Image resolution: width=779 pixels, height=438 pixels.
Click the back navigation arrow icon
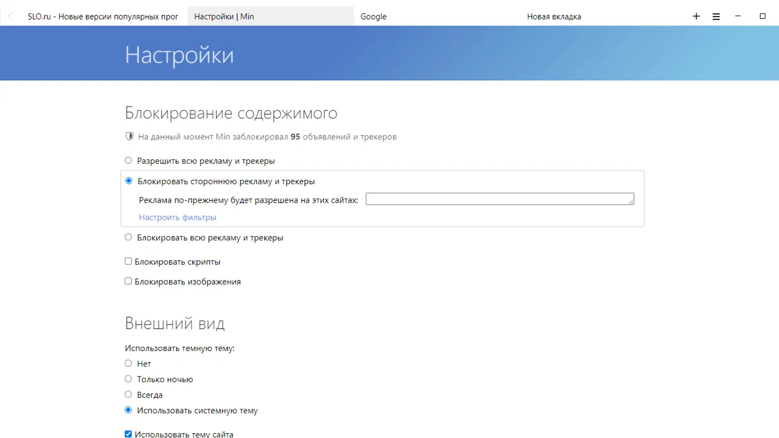click(x=10, y=16)
